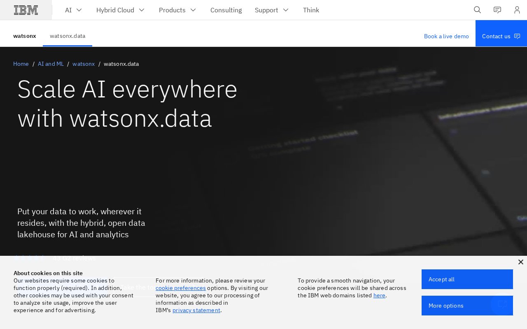Go to AI and ML breadcrumb
Image resolution: width=527 pixels, height=329 pixels.
coord(51,64)
